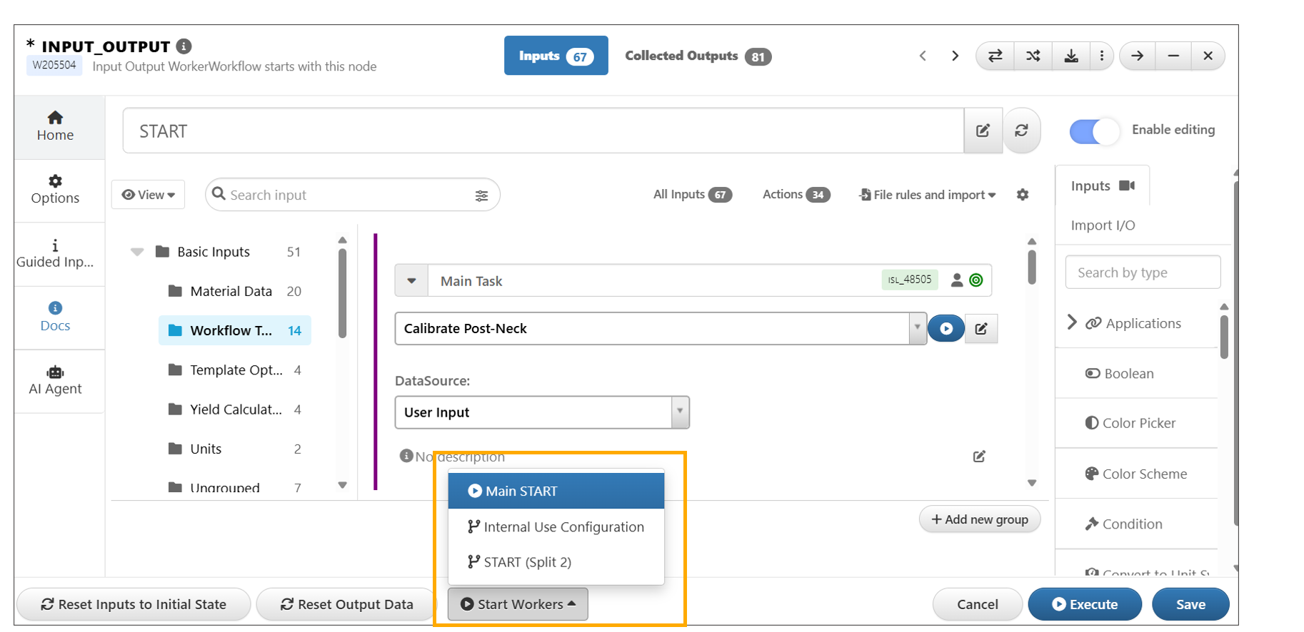Collapse the Basic Inputs folder tree
Viewport: 1304px width, 632px height.
point(137,252)
